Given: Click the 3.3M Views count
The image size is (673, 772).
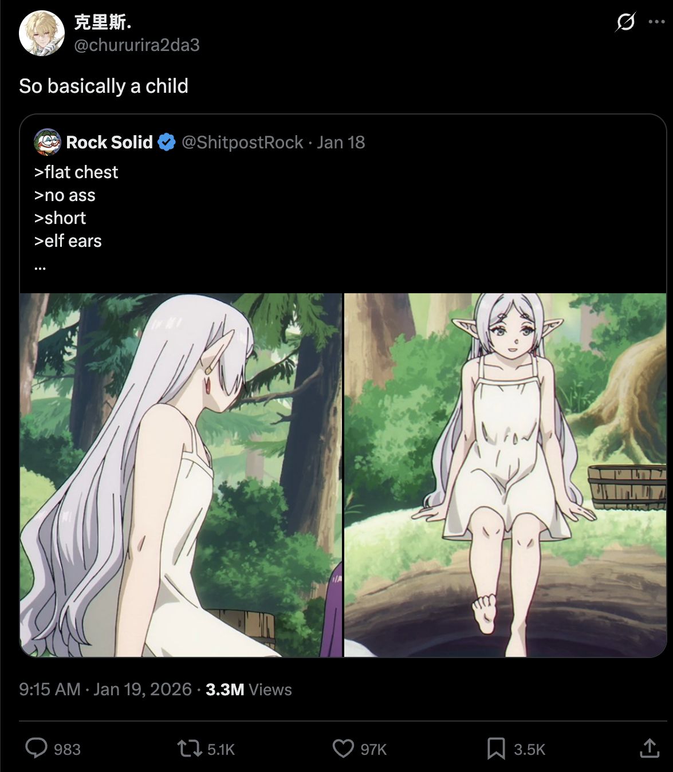Looking at the screenshot, I should [249, 689].
